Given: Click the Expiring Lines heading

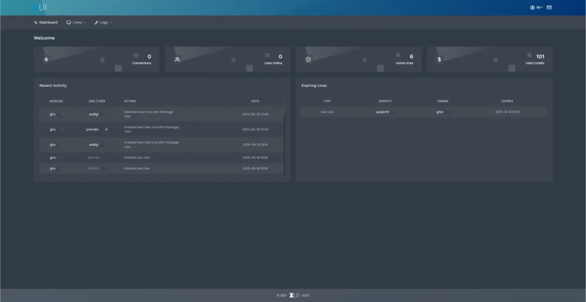Looking at the screenshot, I should (314, 86).
